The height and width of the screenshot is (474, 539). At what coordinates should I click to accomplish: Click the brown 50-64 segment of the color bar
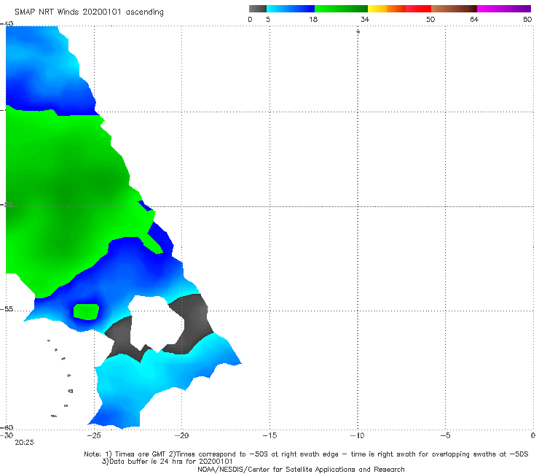[x=454, y=9]
